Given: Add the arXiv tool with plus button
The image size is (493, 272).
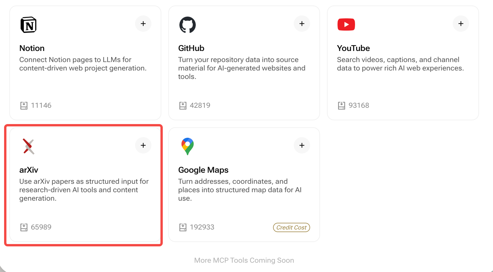Looking at the screenshot, I should [x=143, y=145].
